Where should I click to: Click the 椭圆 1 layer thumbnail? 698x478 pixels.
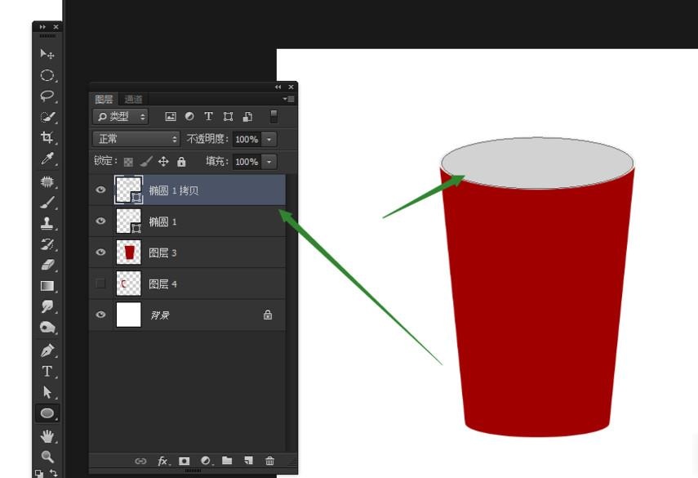coord(128,221)
